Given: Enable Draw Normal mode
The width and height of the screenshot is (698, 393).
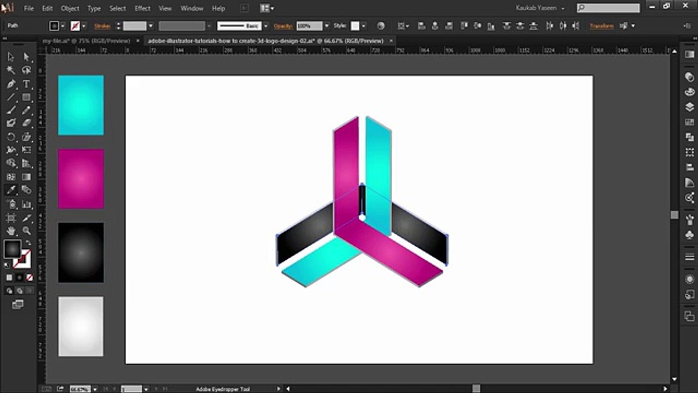Looking at the screenshot, I should (10, 291).
